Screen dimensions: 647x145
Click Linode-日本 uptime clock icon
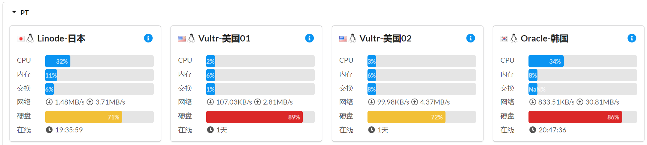(x=49, y=130)
